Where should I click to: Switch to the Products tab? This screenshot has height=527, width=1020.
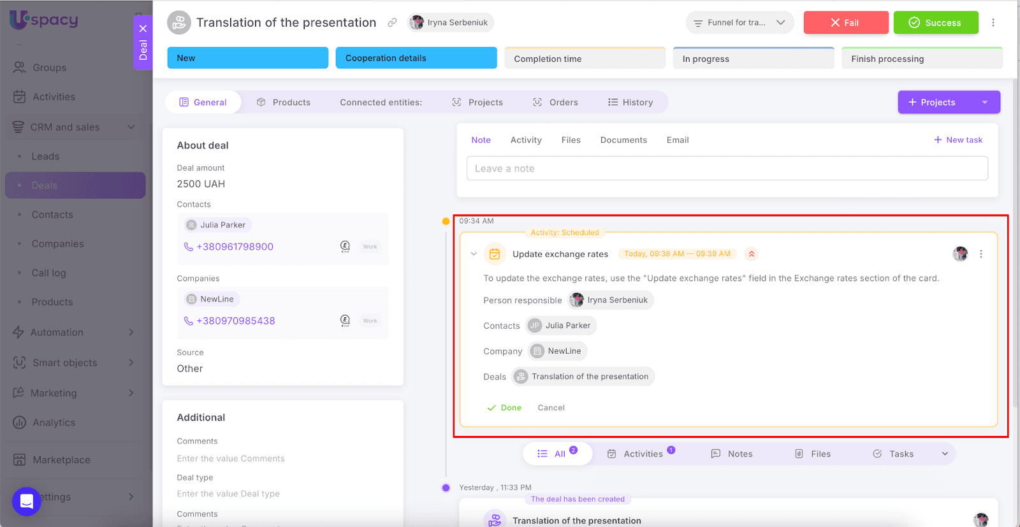284,102
